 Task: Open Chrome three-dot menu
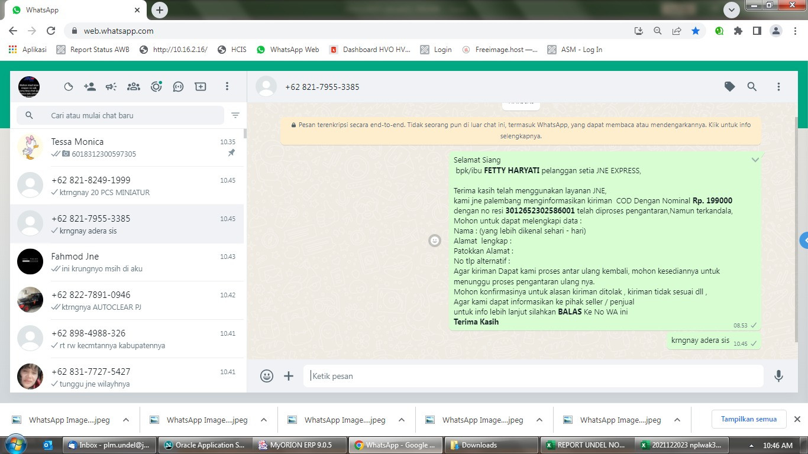tap(794, 31)
